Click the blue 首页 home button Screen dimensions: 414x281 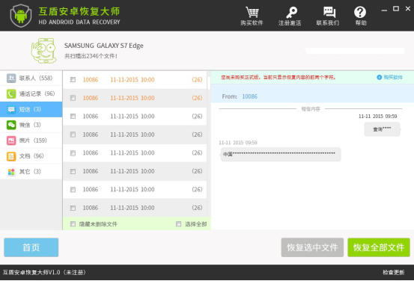31,247
